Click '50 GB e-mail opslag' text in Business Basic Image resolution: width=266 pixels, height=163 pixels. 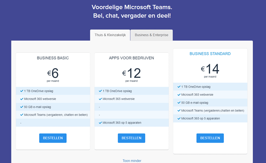point(37,107)
